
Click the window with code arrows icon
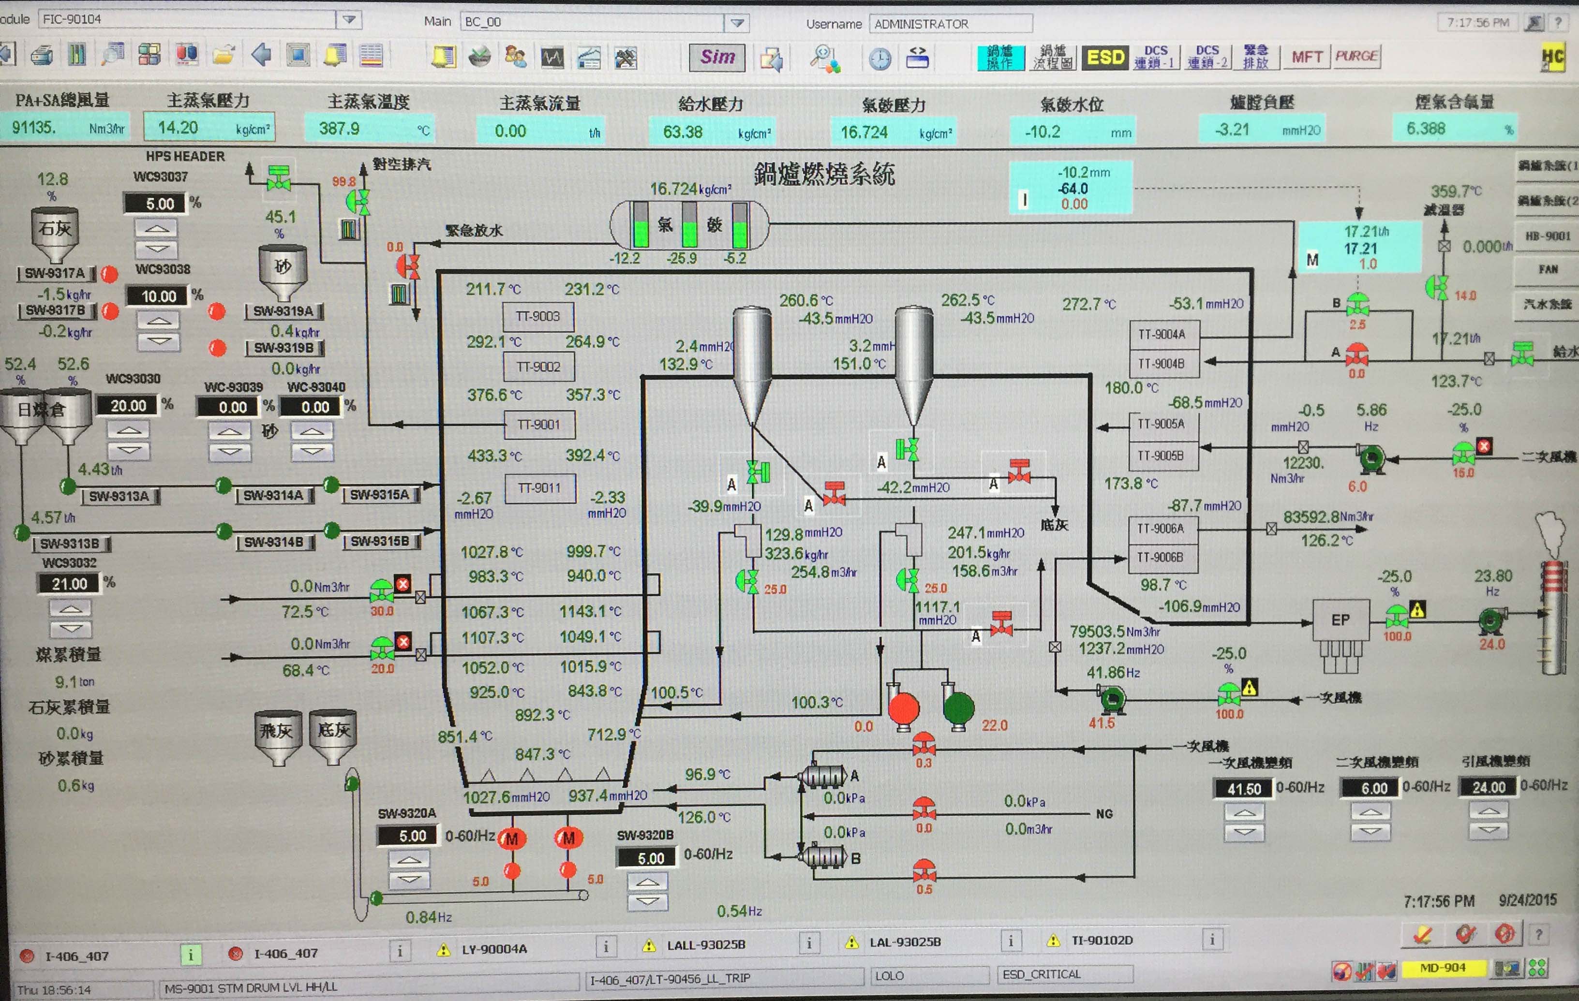pos(917,59)
